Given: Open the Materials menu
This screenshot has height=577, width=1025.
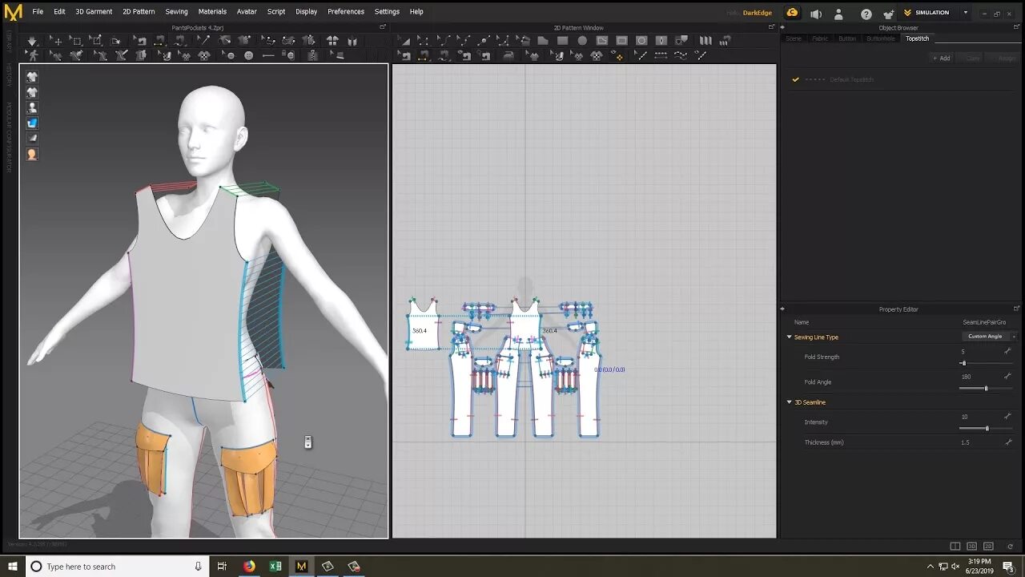Looking at the screenshot, I should click(212, 12).
